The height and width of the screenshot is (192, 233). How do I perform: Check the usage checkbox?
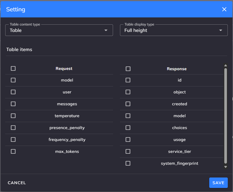pos(128,140)
